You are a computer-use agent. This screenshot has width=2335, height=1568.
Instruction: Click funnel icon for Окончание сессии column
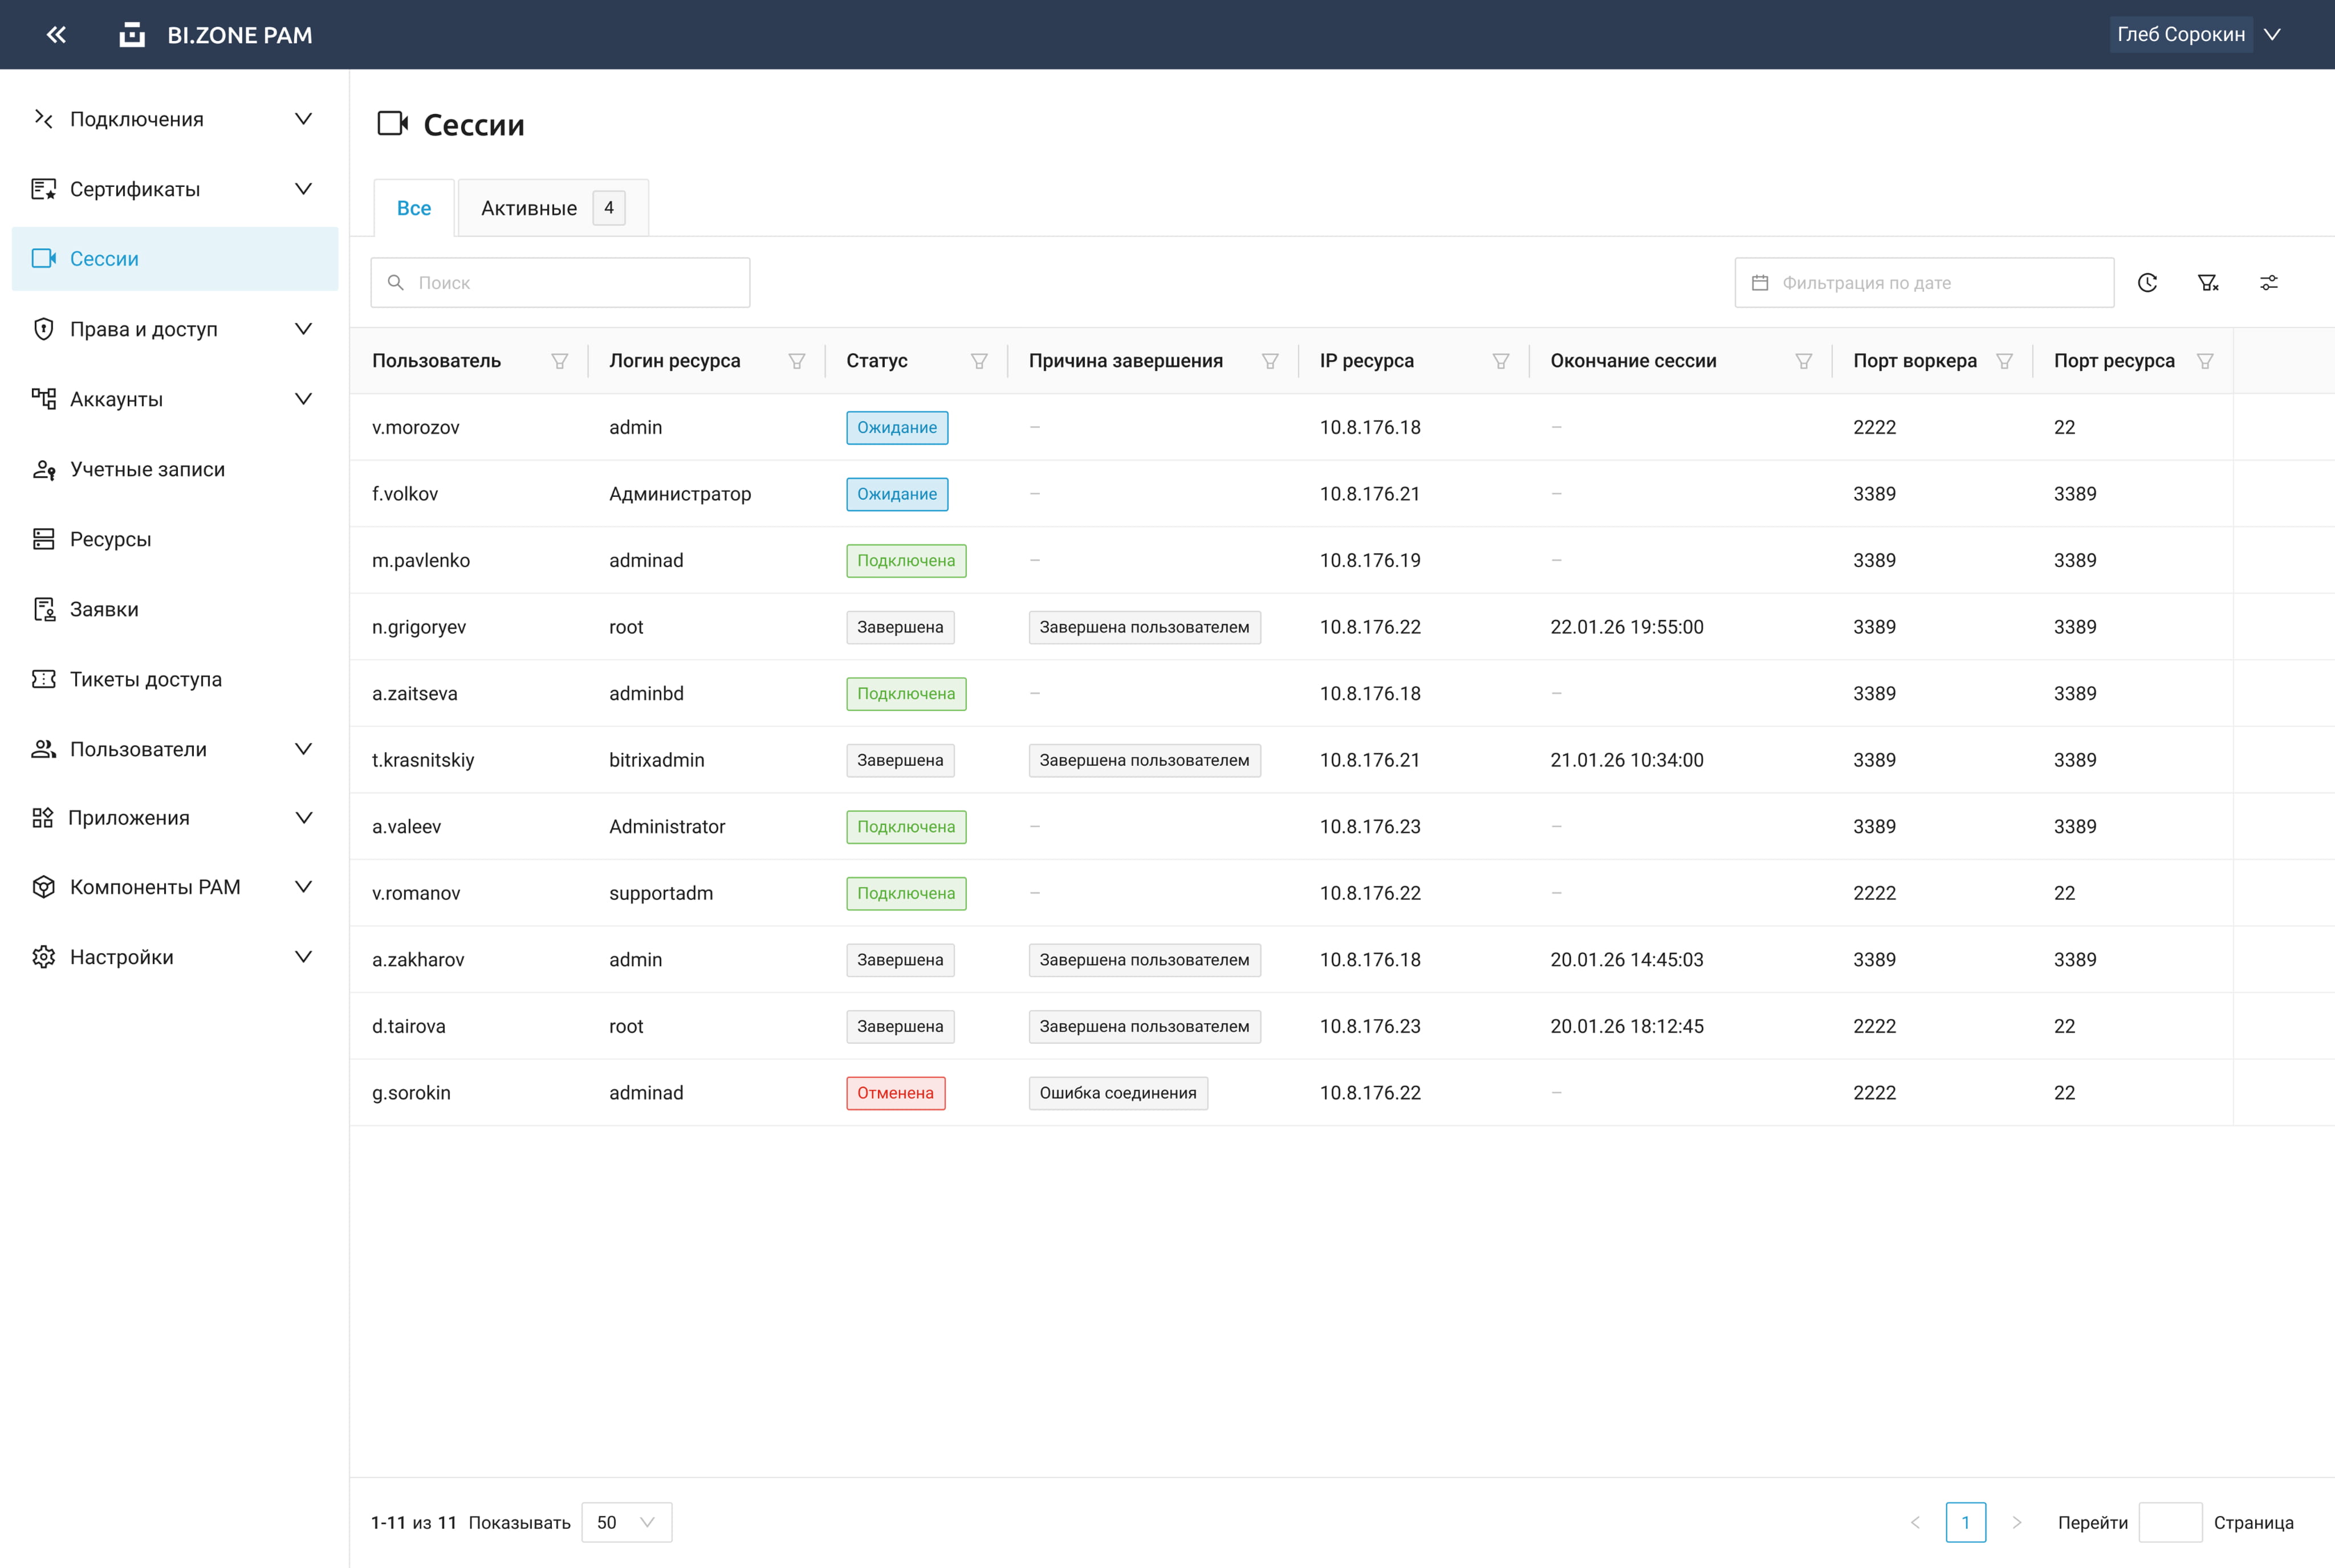1803,361
